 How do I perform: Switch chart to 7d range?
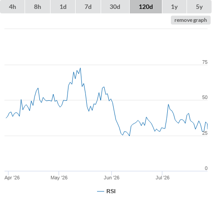(88, 7)
